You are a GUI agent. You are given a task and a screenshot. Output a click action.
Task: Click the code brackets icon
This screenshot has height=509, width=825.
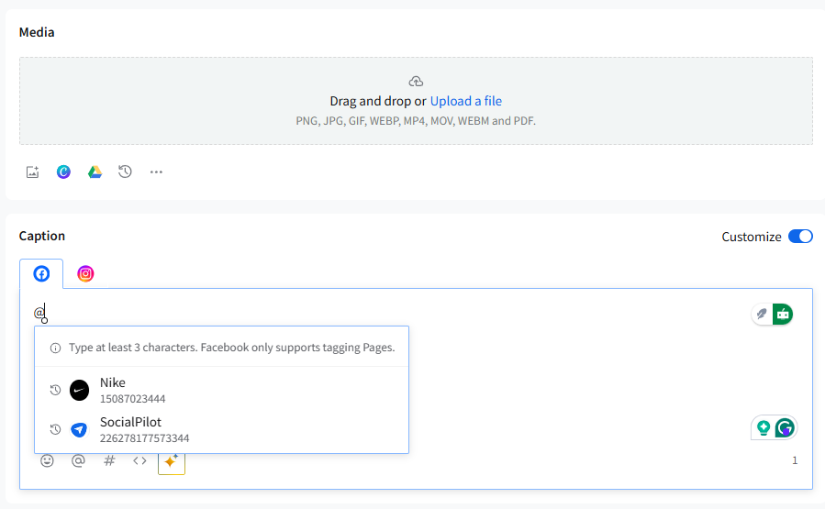[139, 461]
